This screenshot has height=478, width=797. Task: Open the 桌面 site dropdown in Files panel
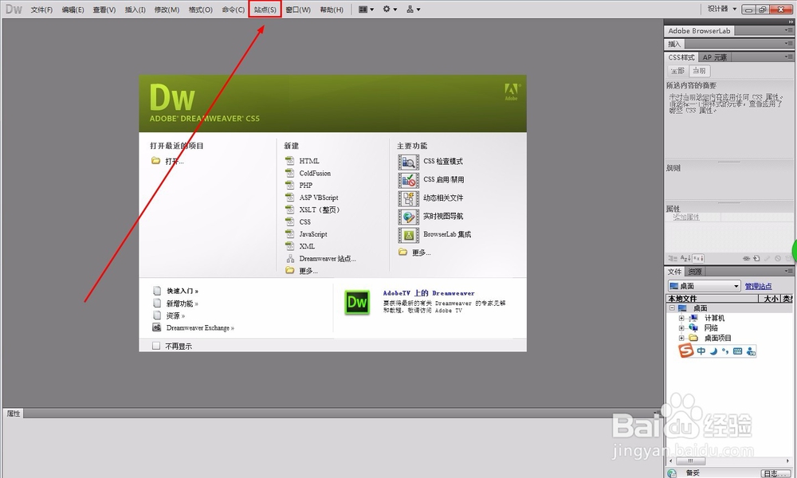pos(704,286)
